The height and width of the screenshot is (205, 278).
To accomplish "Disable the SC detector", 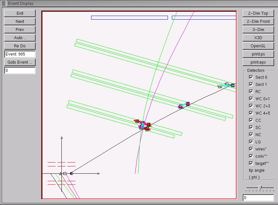I will pyautogui.click(x=251, y=127).
